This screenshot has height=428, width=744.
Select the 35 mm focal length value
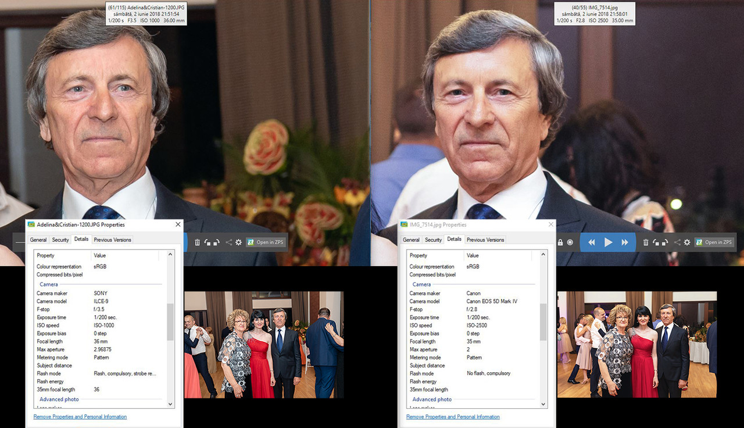tap(474, 342)
